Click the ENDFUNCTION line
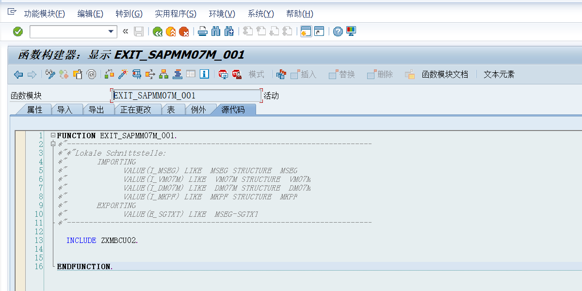 [85, 266]
